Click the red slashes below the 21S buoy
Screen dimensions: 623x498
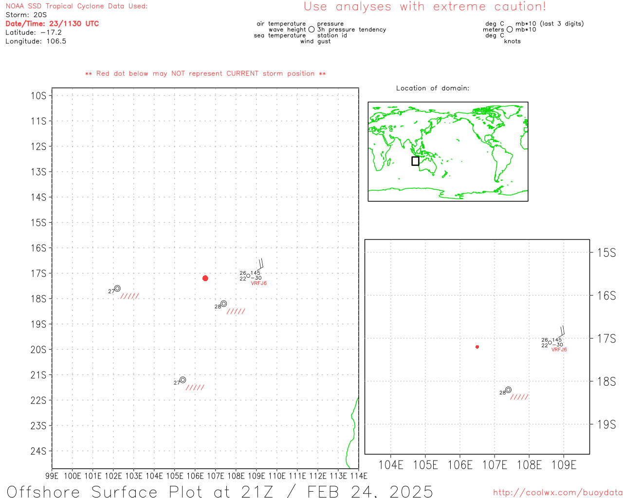[x=195, y=388]
